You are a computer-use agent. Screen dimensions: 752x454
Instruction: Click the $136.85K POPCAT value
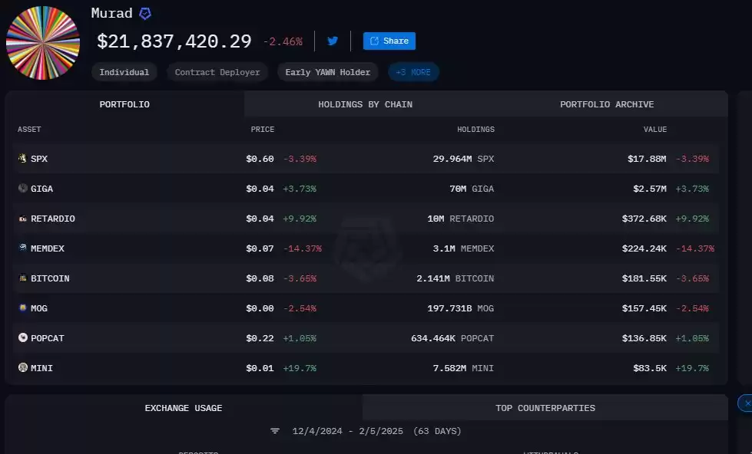644,339
